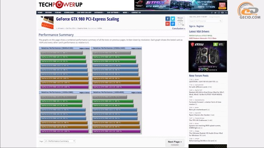Share article via blue Facebook button
Viewport: 264px width, 148px height.
(x=167, y=18)
